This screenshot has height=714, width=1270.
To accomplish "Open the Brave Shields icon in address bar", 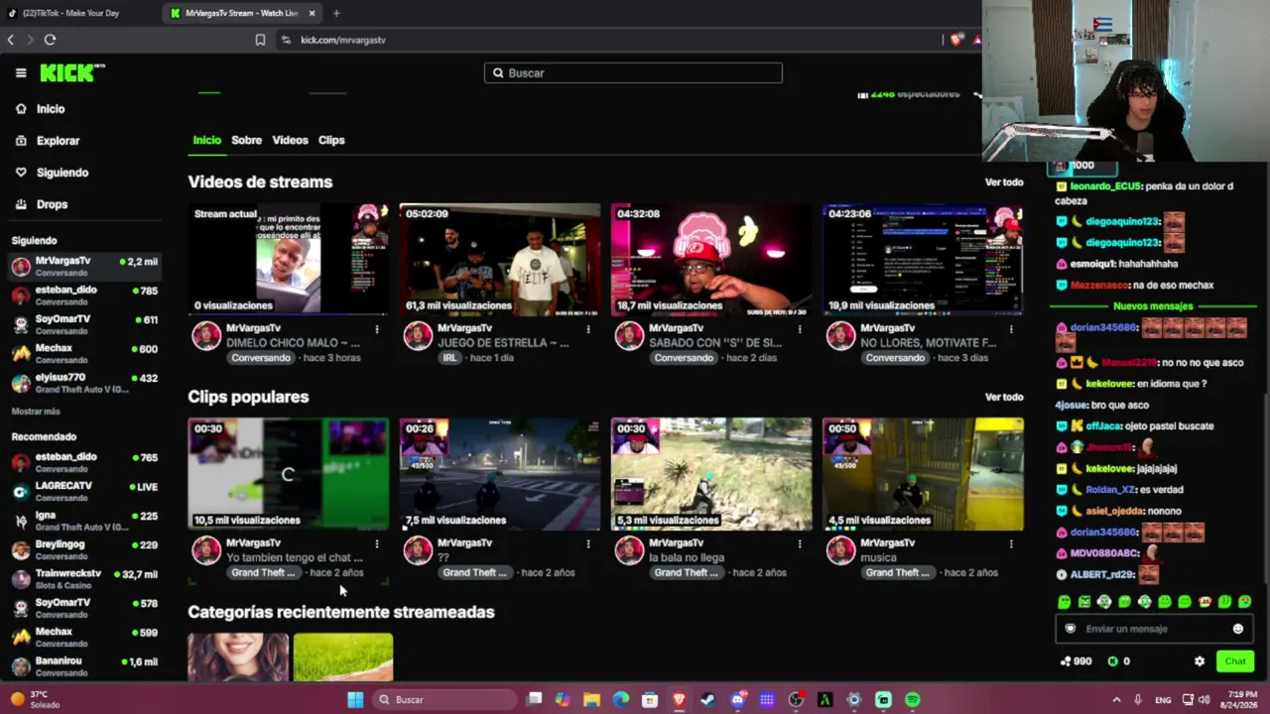I will pyautogui.click(x=956, y=40).
